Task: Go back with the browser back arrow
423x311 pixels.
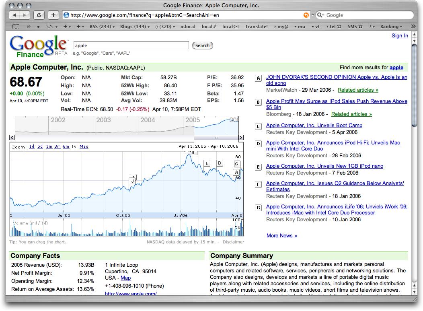Action: 14,15
